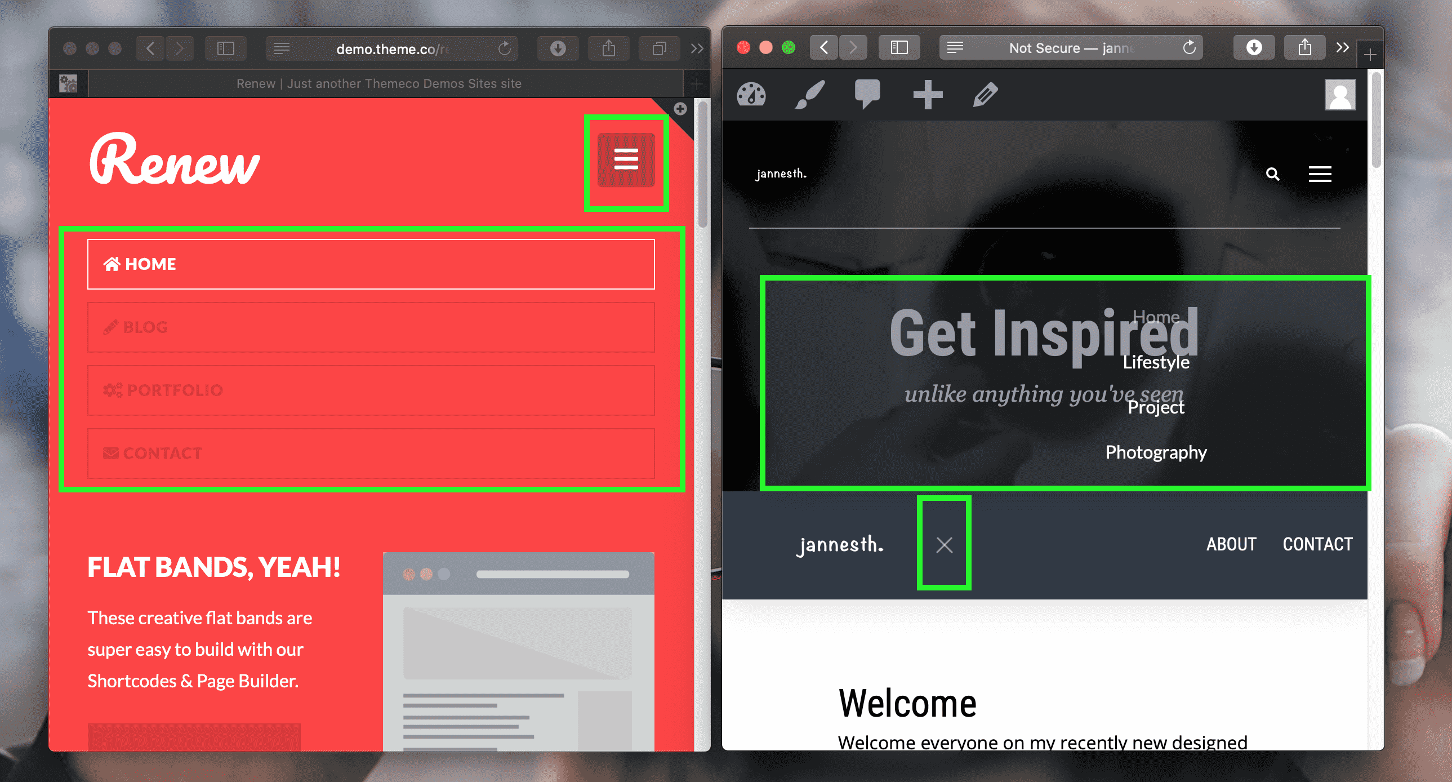Select Project in the jannesth overlay menu
The height and width of the screenshot is (782, 1452).
(1156, 407)
